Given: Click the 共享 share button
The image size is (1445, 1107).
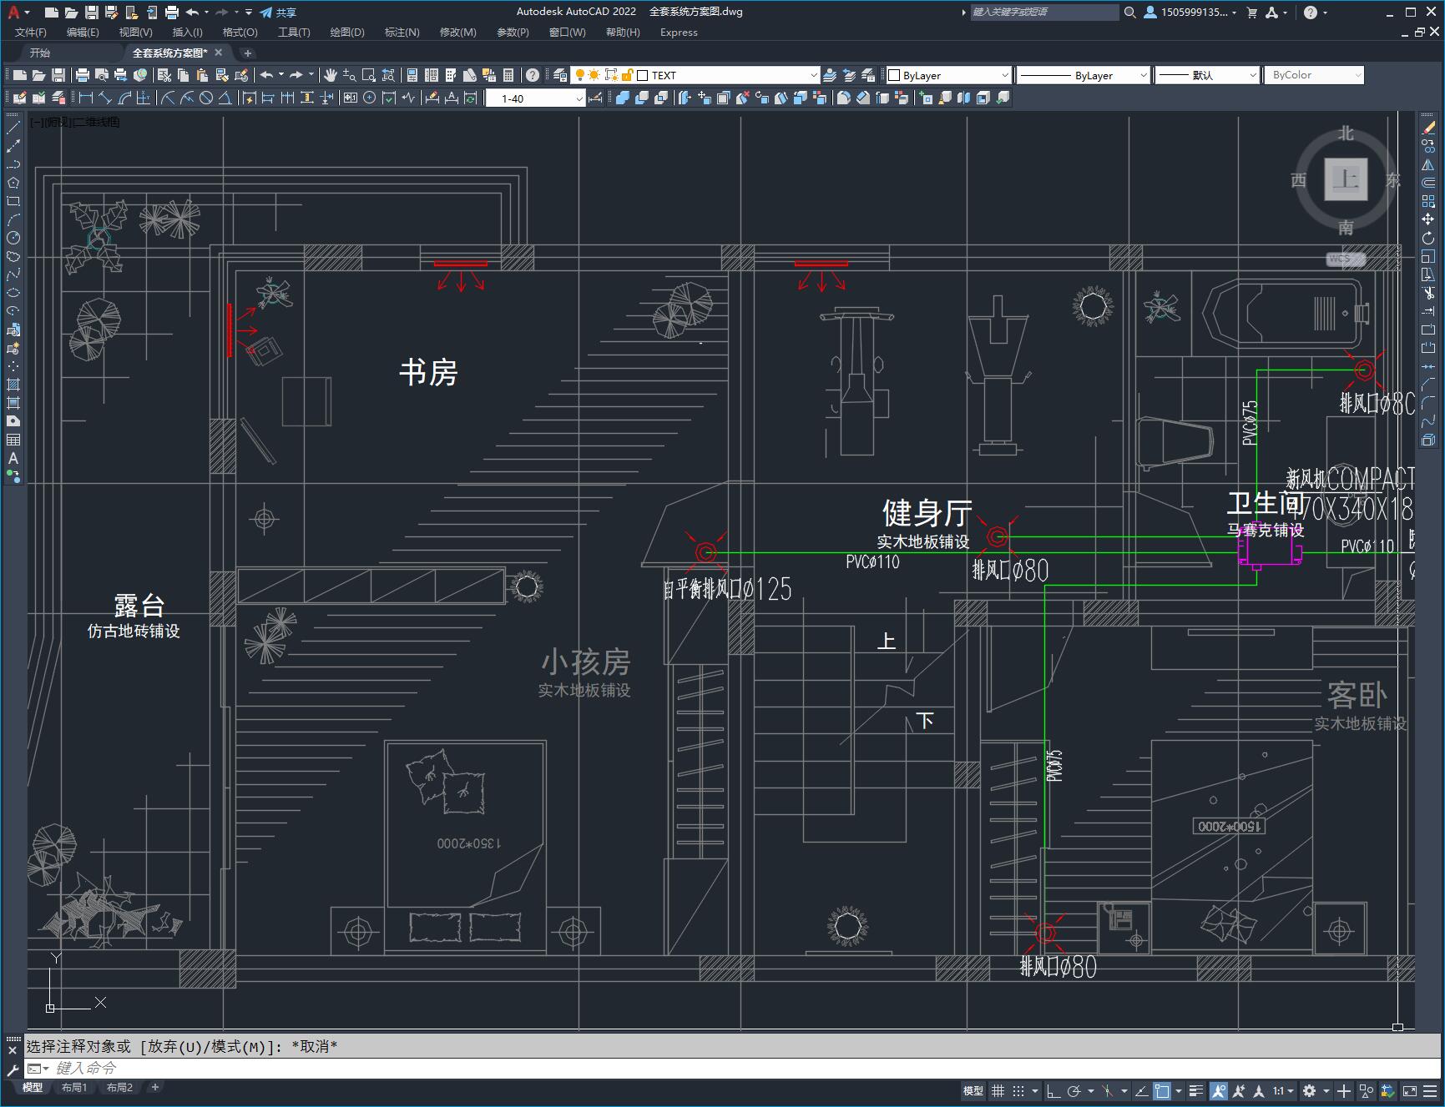Looking at the screenshot, I should click(x=278, y=13).
